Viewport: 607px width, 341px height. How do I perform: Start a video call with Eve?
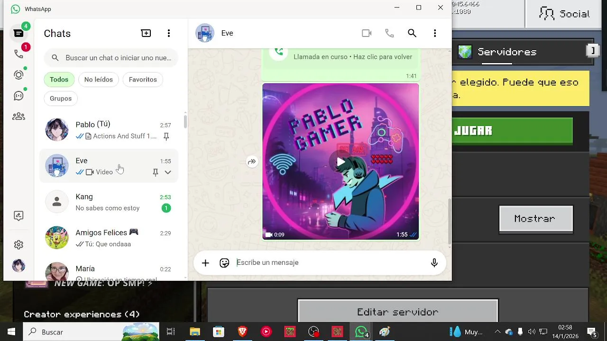coord(367,33)
